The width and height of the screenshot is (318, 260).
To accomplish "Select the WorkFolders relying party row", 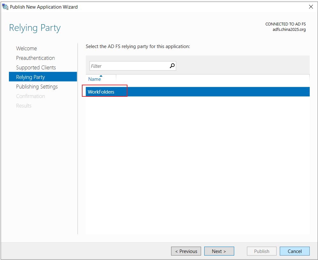I will 198,92.
